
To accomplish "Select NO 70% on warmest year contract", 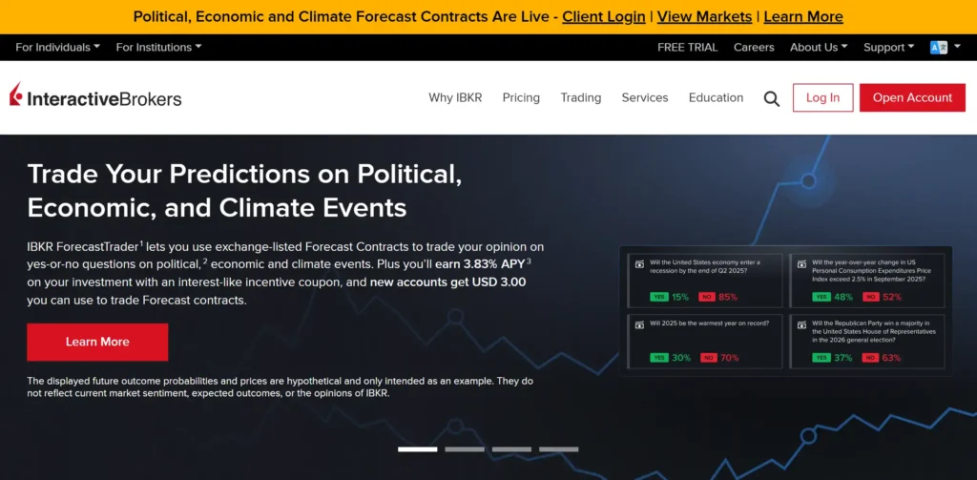I will [x=719, y=358].
